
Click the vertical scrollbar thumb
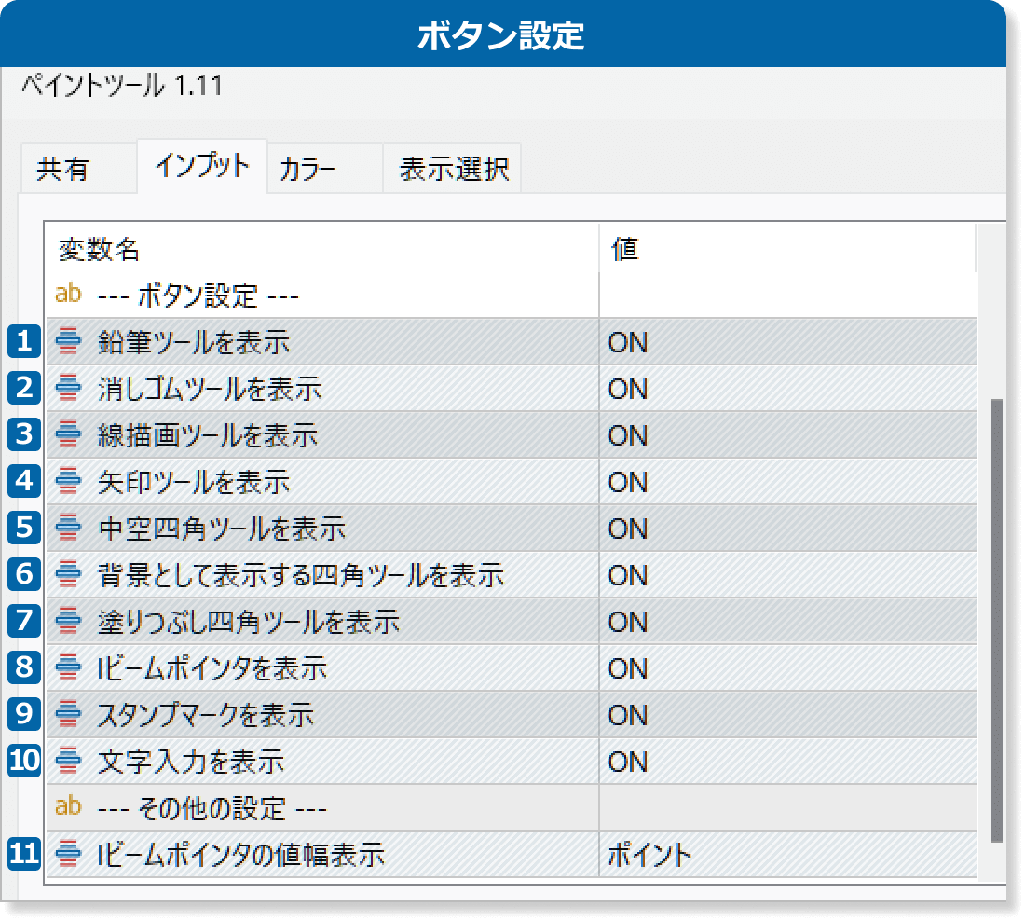996,620
